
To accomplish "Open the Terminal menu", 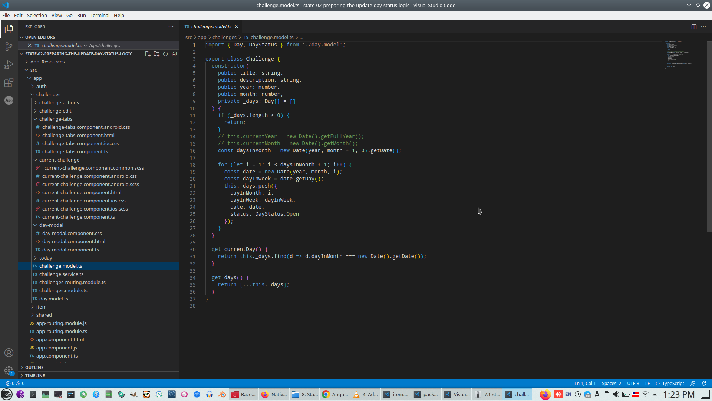I will coord(100,15).
